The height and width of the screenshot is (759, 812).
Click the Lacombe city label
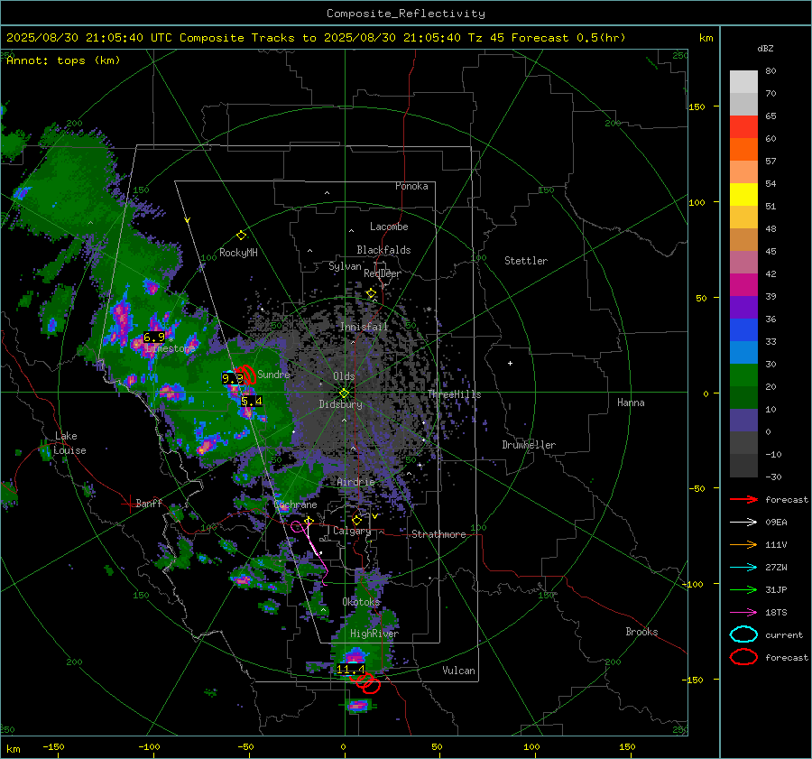pos(389,227)
